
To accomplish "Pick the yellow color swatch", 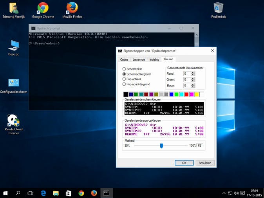I will point(197,94).
